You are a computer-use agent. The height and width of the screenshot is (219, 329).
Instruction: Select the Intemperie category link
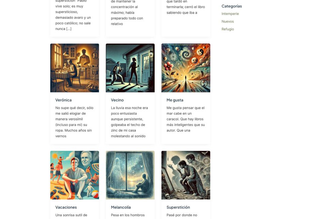tap(230, 14)
